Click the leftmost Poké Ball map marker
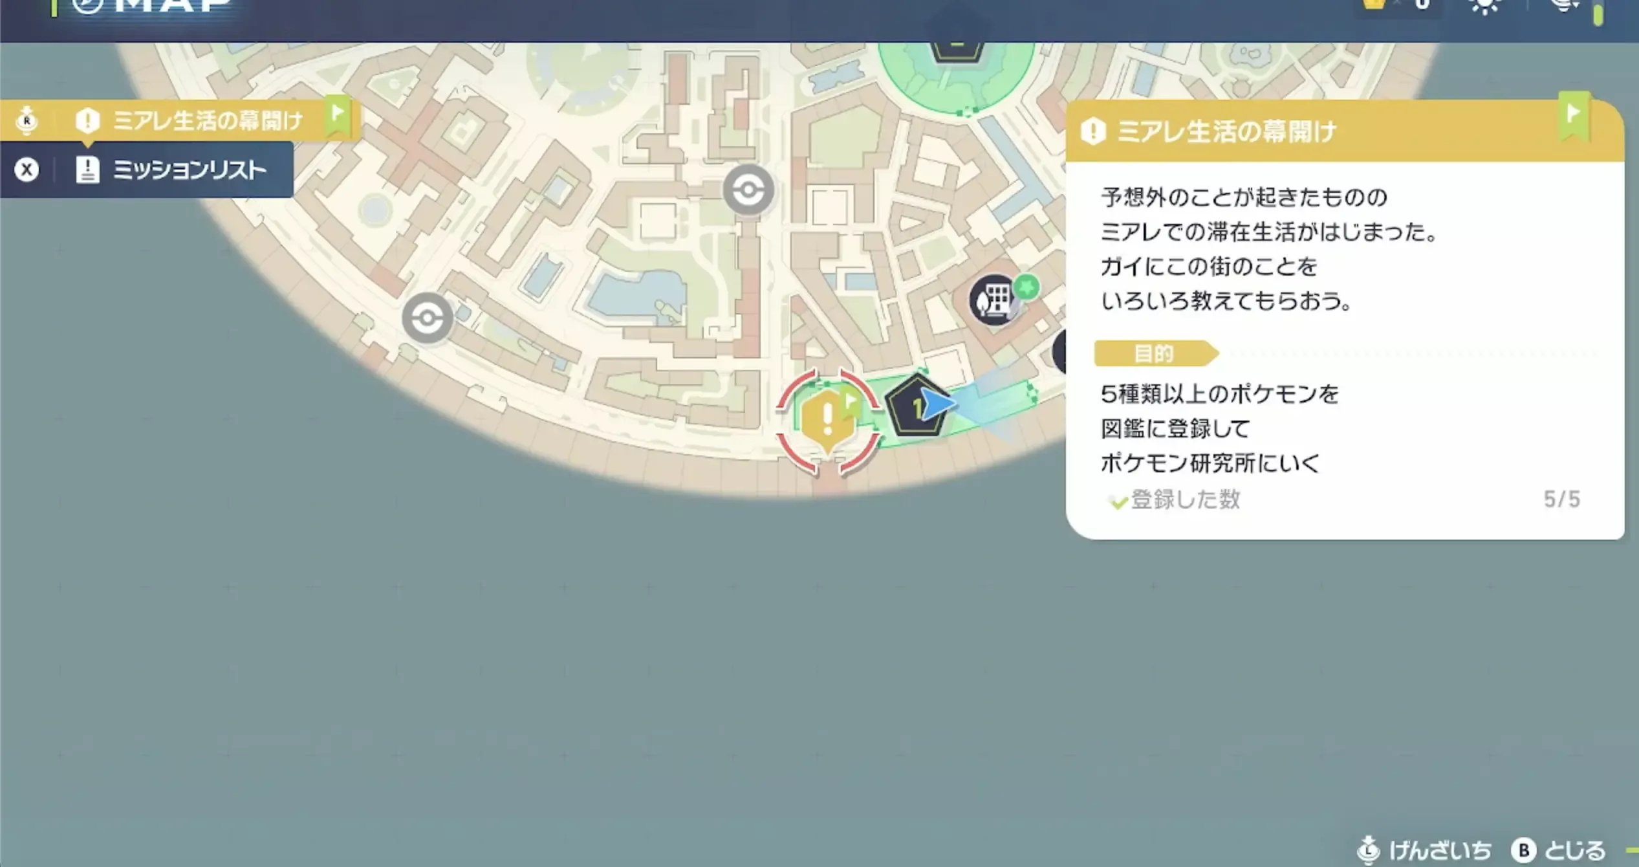The height and width of the screenshot is (867, 1639). click(x=427, y=318)
